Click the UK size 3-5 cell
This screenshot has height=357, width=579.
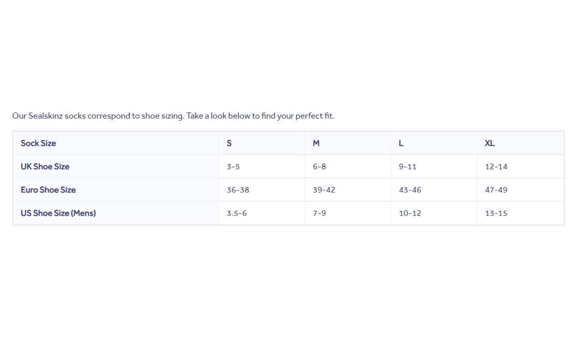233,167
